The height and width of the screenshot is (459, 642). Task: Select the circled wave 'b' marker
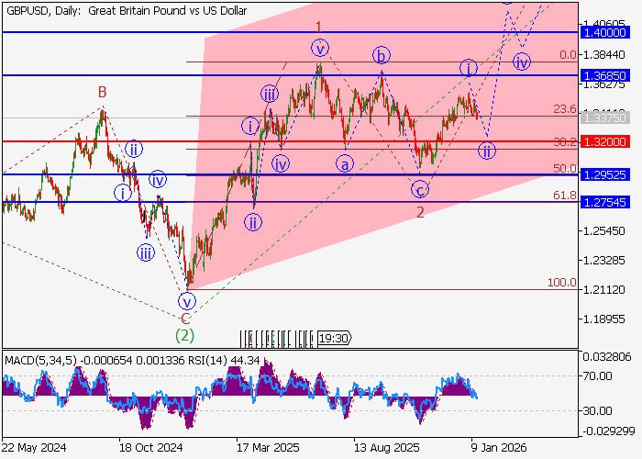(x=381, y=55)
